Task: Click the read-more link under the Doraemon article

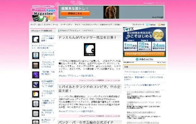Action: click(x=77, y=76)
